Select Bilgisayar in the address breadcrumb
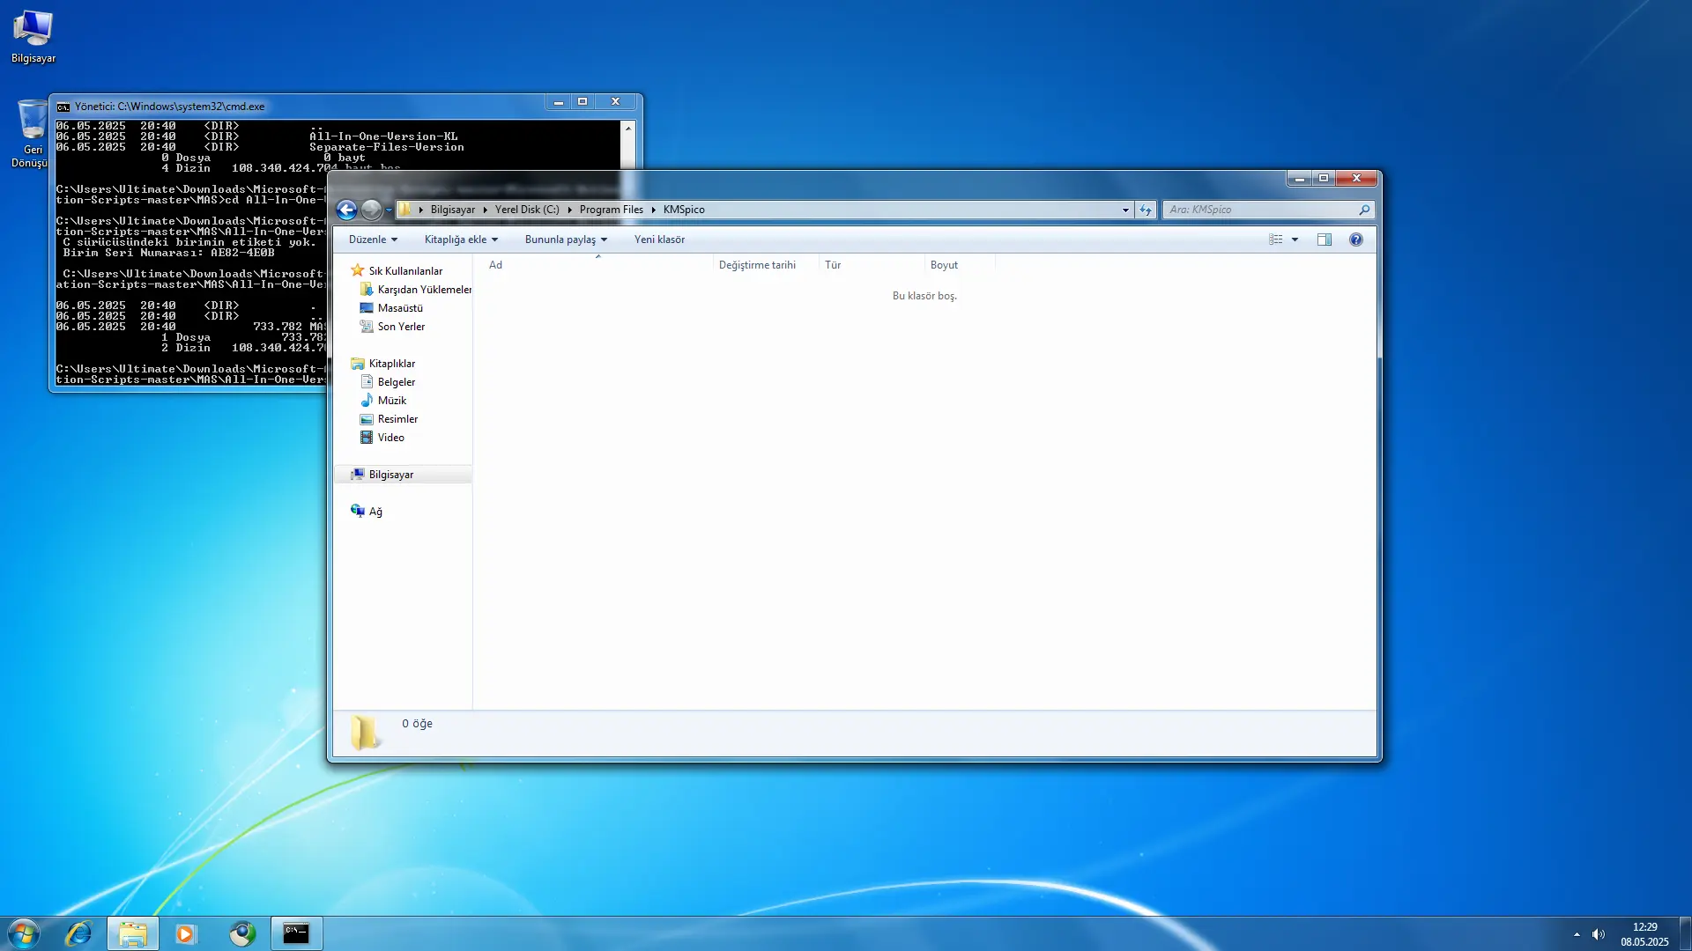Image resolution: width=1692 pixels, height=951 pixels. tap(453, 210)
